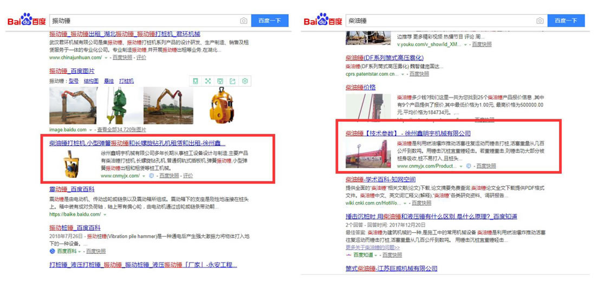
Task: Click the camera image-search icon beside 振动锤
Action: point(244,21)
